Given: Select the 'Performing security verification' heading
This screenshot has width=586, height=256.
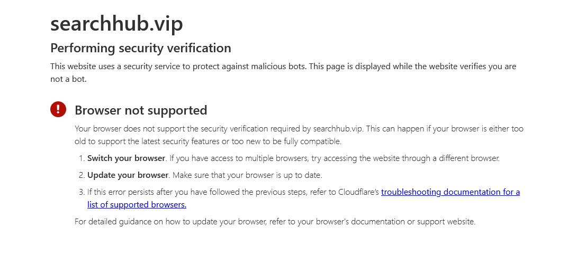Looking at the screenshot, I should coord(140,48).
